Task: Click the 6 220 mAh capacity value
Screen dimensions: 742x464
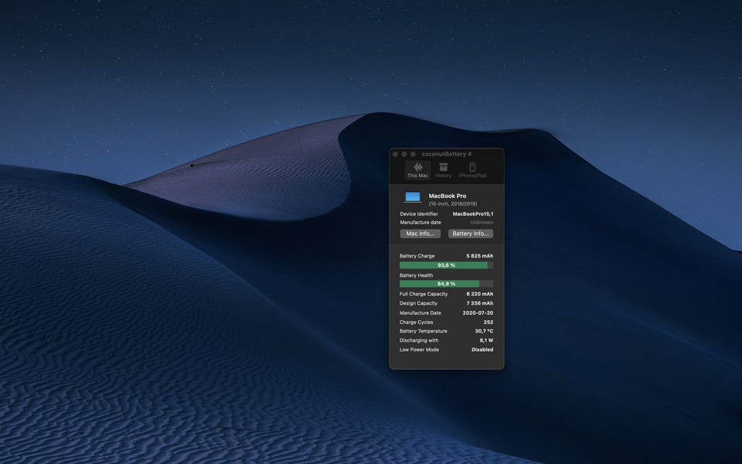Action: [x=480, y=294]
